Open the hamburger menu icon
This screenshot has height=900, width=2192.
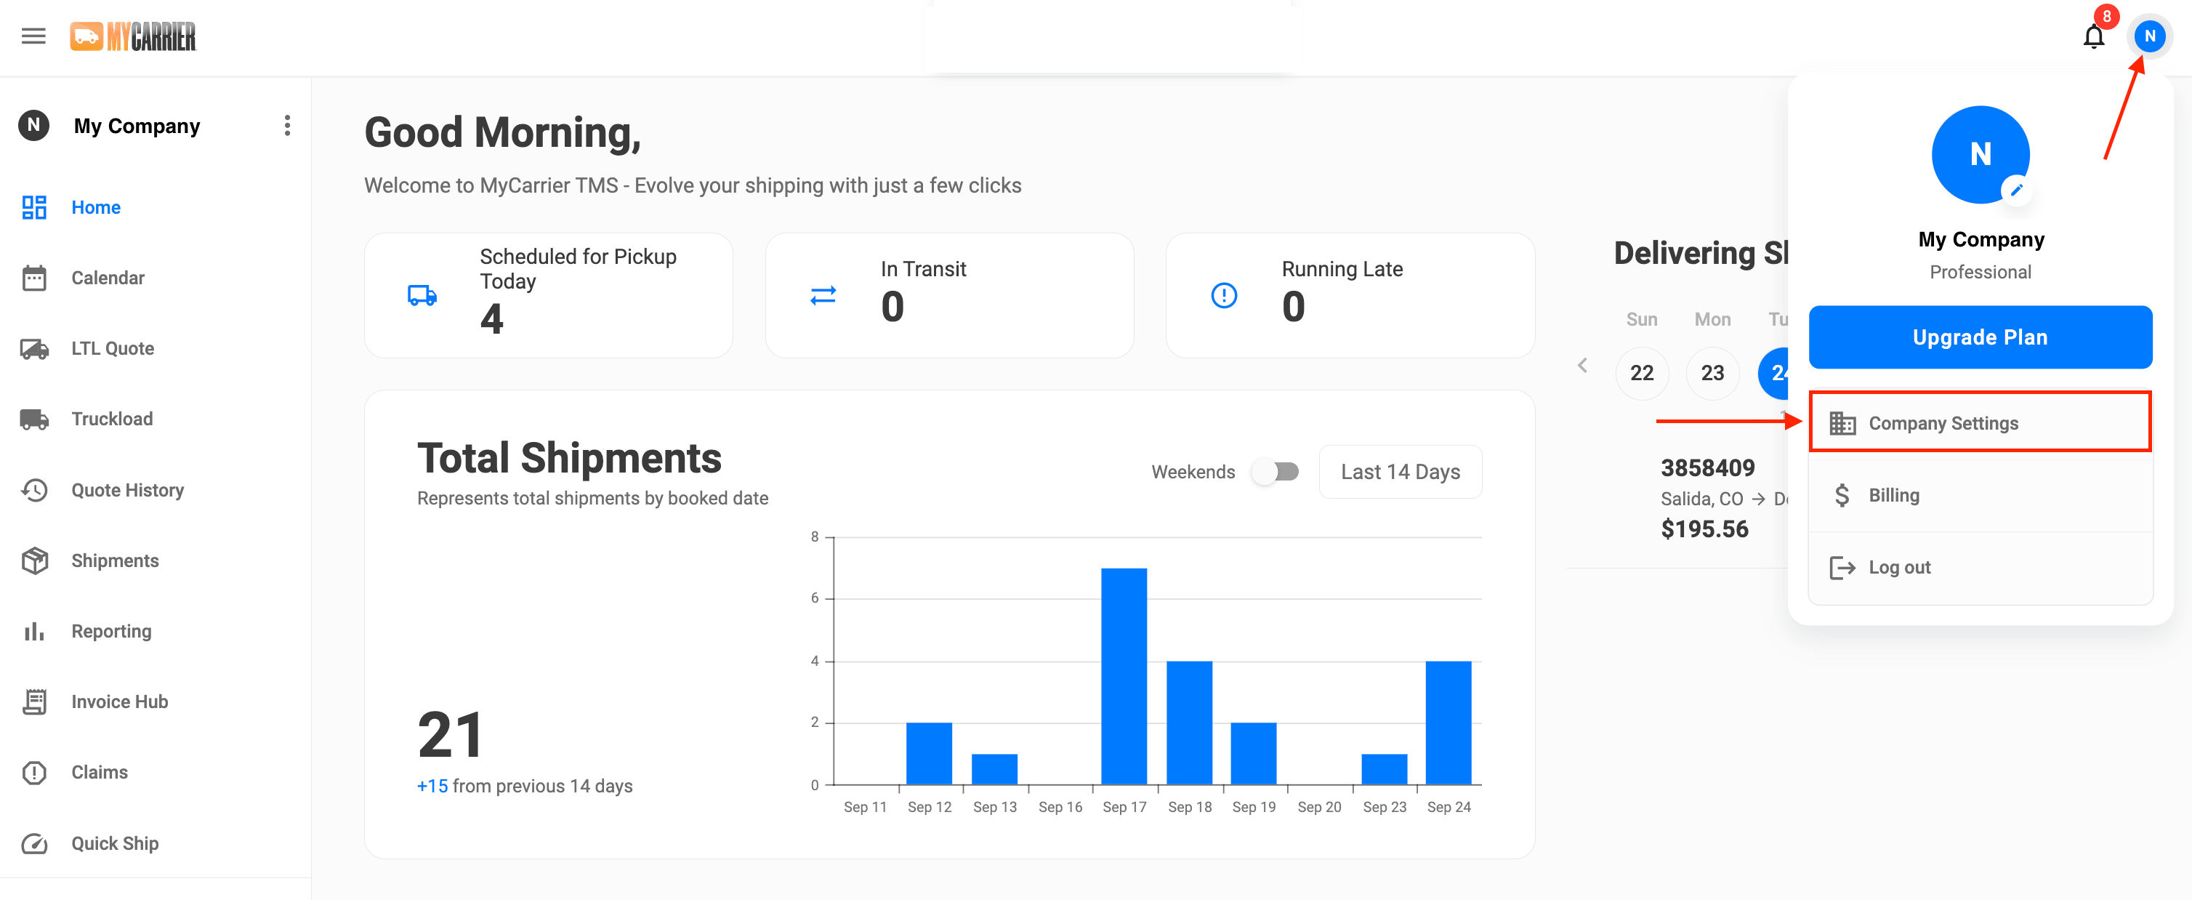point(33,36)
